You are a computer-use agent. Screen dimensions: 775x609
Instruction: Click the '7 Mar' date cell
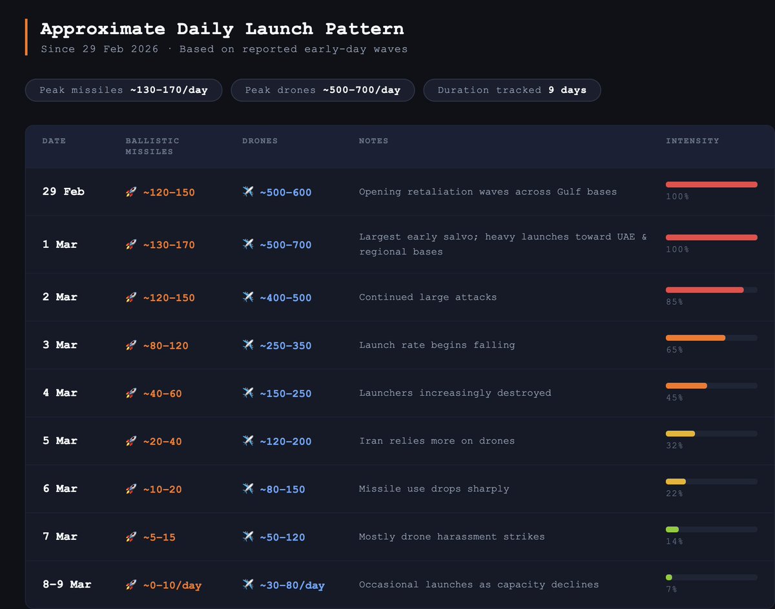59,536
